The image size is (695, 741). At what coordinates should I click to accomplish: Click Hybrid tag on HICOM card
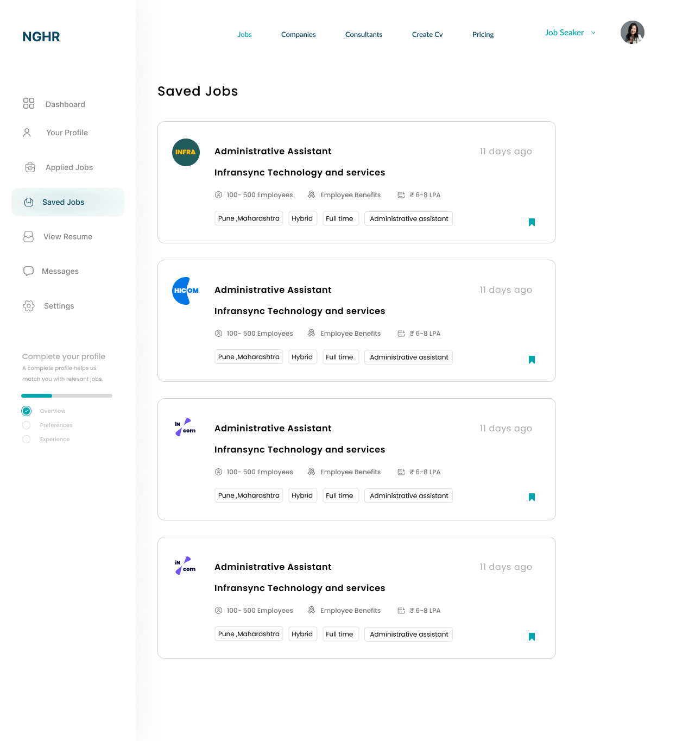click(302, 357)
